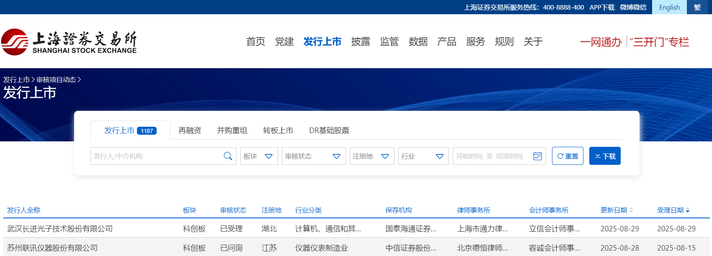Click the 板块 column header
This screenshot has width=712, height=256.
tap(189, 210)
